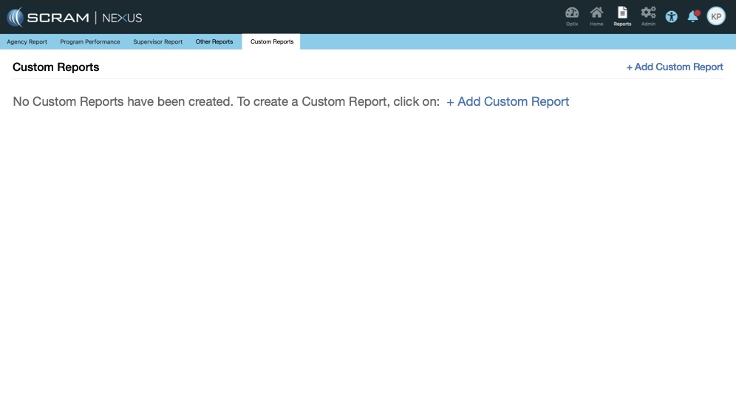Viewport: 736px width, 415px height.
Task: Go to Home via house icon
Action: (x=596, y=13)
